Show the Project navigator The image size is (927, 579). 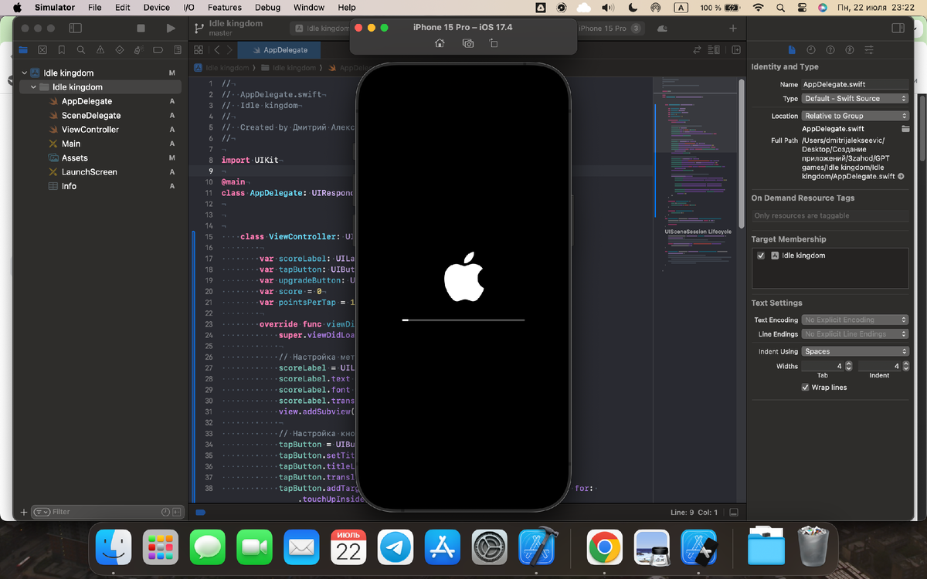coord(23,50)
